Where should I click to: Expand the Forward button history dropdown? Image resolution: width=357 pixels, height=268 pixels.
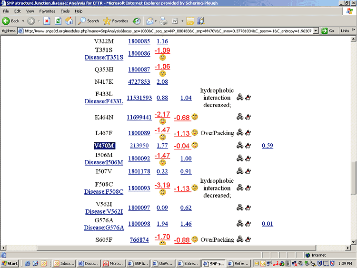pyautogui.click(x=39, y=21)
